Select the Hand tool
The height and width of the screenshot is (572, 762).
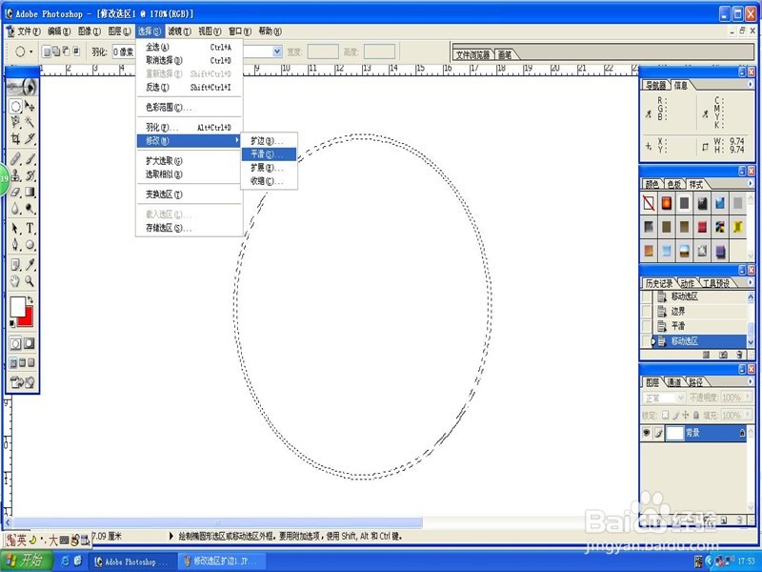coord(15,280)
